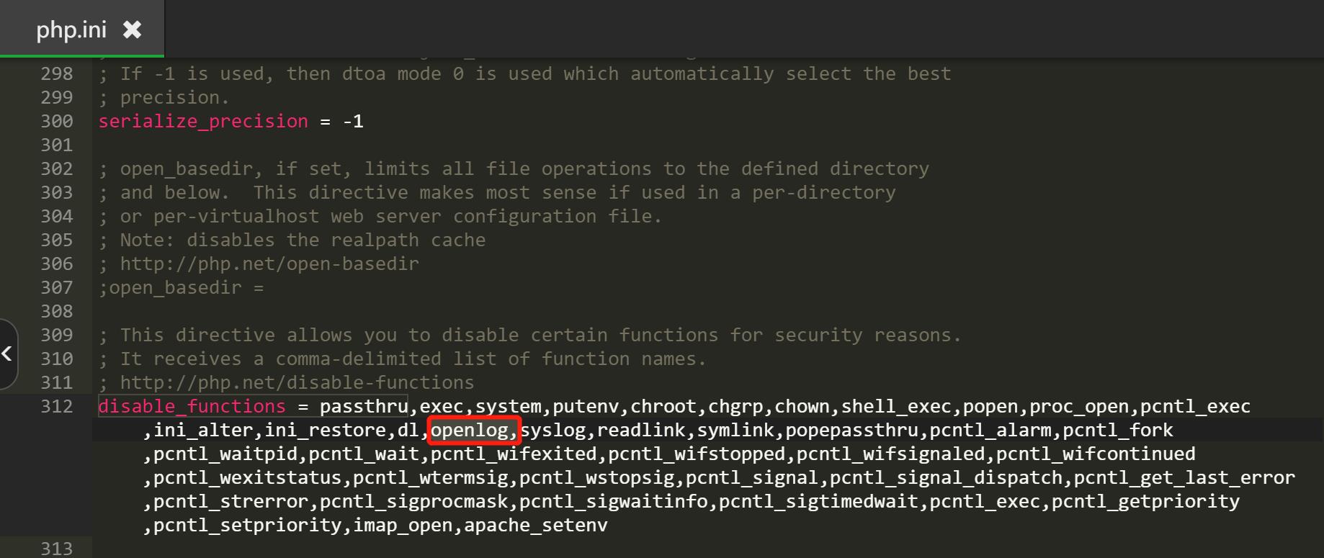Click the pcntl_get_last_error function name
Viewport: 1324px width, 558px height.
(x=1184, y=477)
